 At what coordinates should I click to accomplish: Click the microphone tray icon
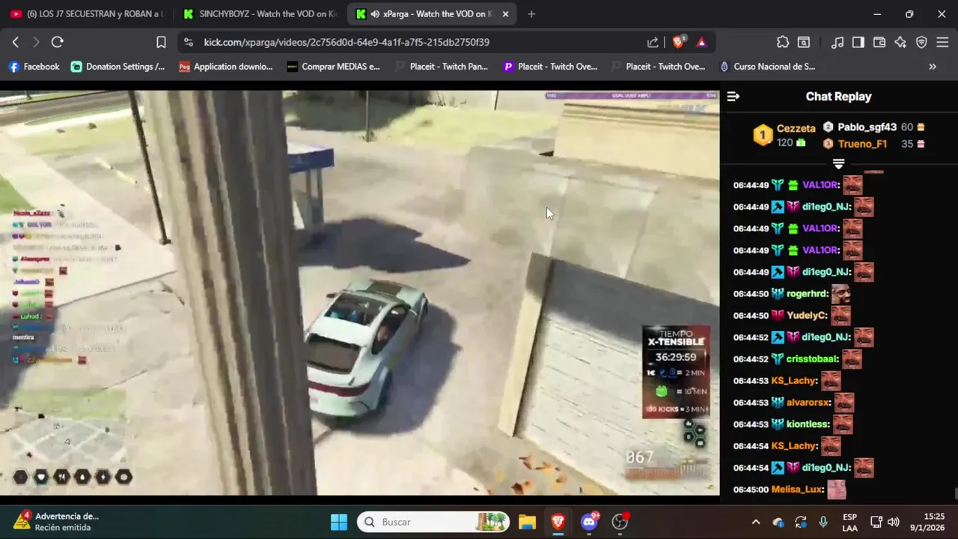[x=823, y=522]
